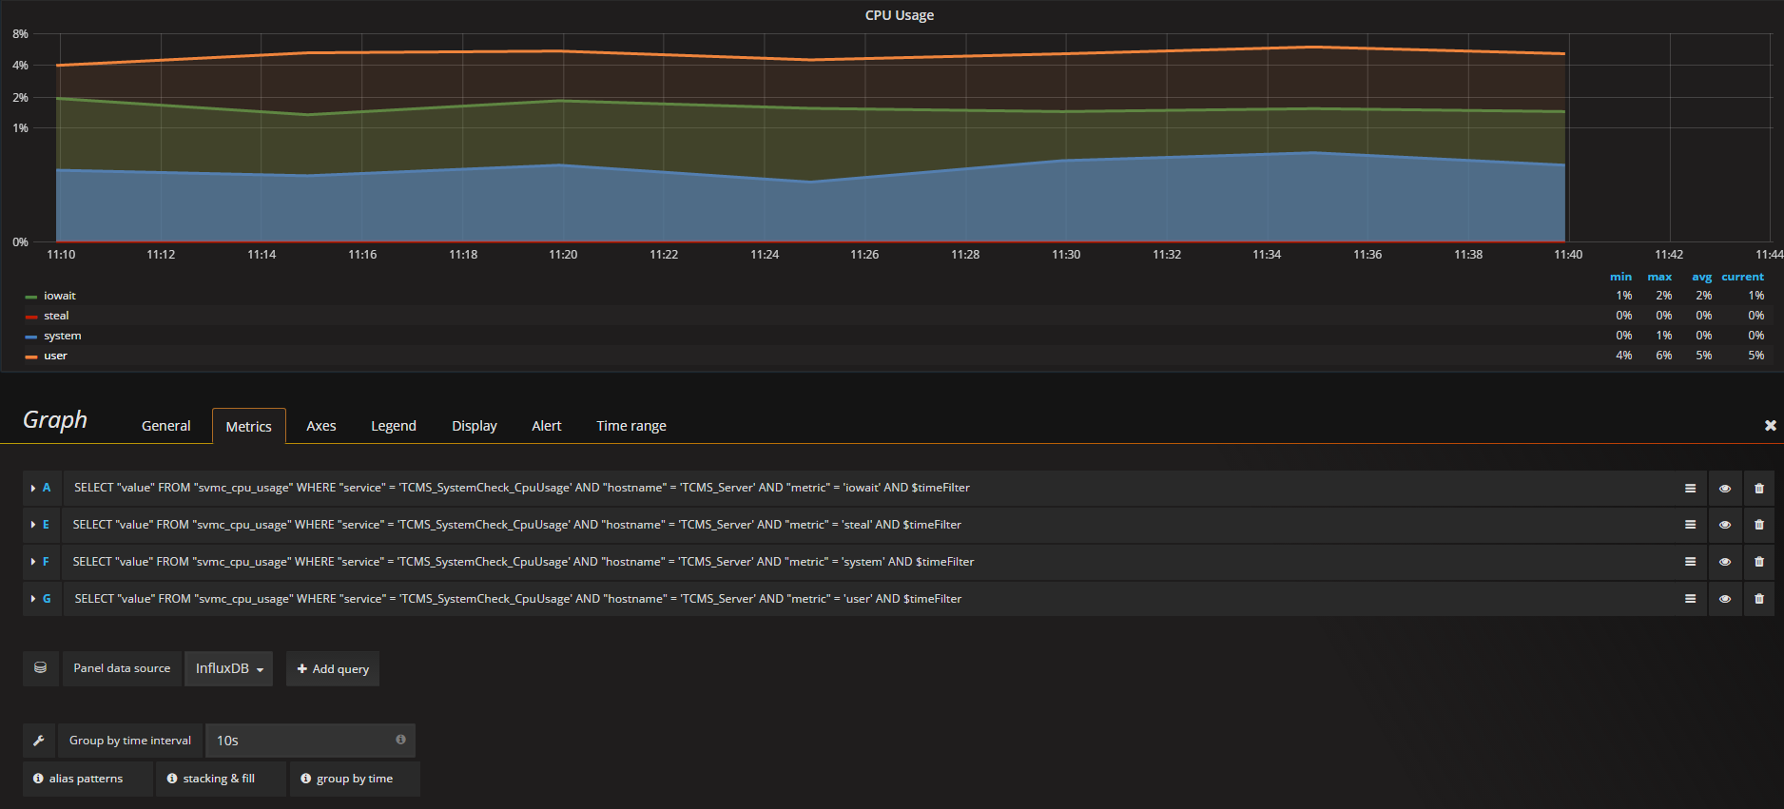The image size is (1784, 809).
Task: Click the Add query button
Action: coord(333,668)
